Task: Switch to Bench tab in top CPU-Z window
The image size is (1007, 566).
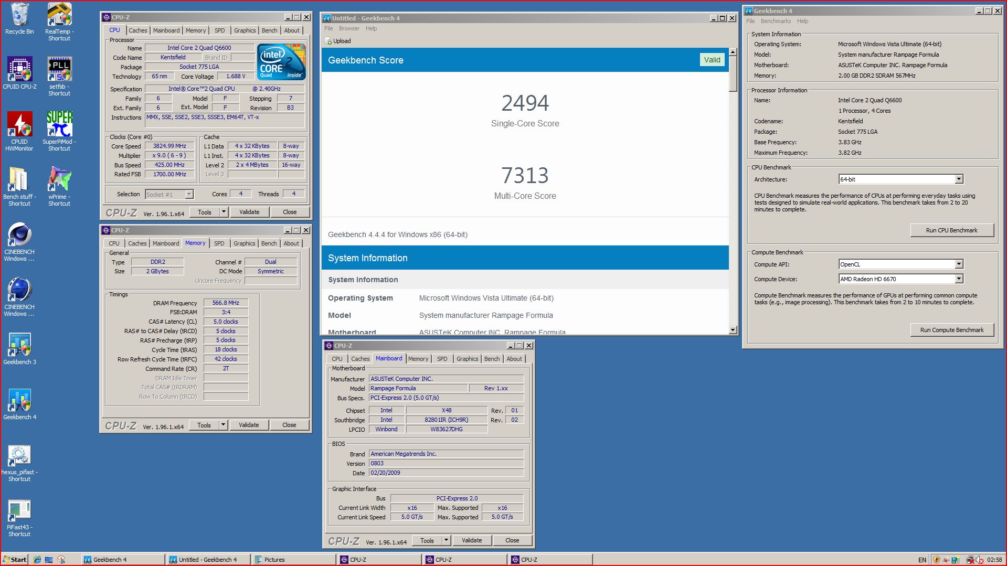Action: click(270, 30)
